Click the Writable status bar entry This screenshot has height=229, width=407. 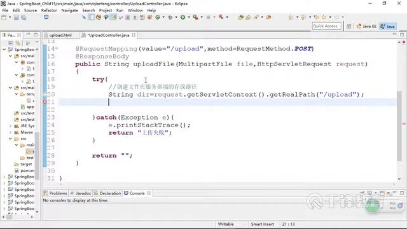226,224
